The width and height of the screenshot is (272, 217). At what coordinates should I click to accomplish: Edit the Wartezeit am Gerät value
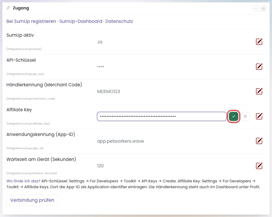pos(259,166)
